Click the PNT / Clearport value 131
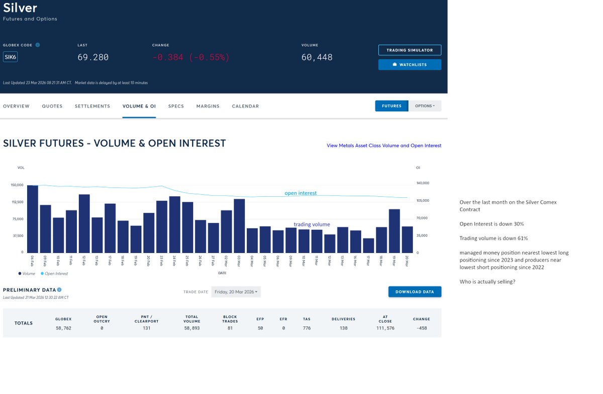 coord(147,328)
